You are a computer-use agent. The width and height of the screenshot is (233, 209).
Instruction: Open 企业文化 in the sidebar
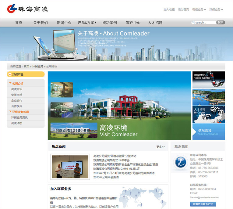[x=17, y=100]
